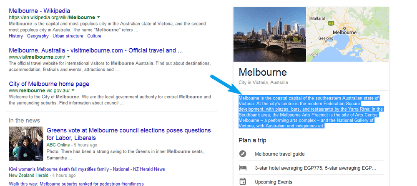Screen dimensions: 417x186
Task: Click the news photo thumbnail of the woman
Action: [26, 144]
